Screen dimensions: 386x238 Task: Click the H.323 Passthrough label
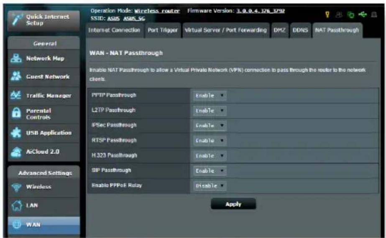[114, 155]
